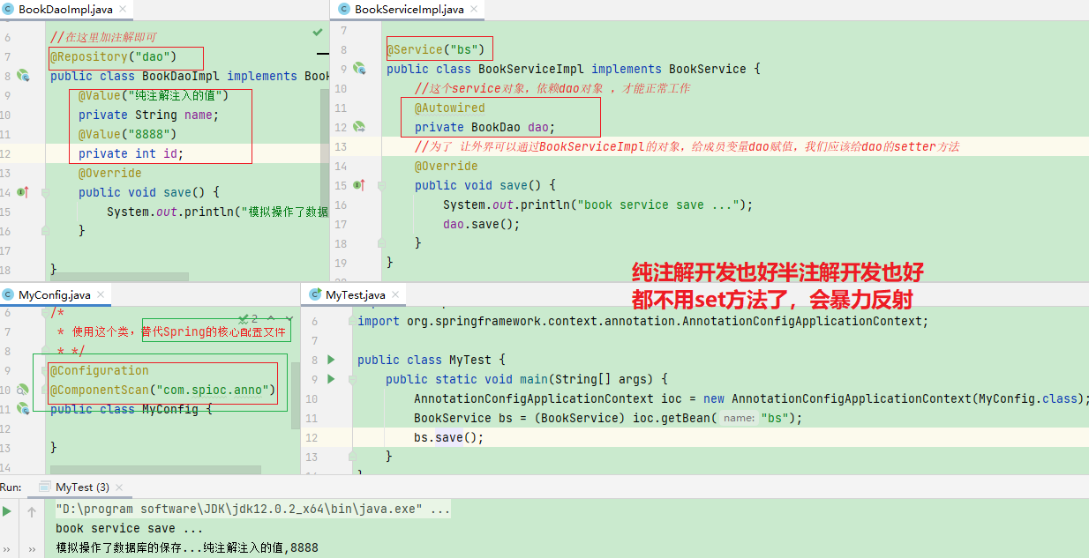Click the java.exe command line in console output

click(x=253, y=510)
